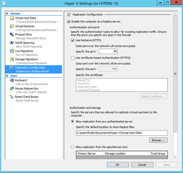Viewport: 183px width, 173px height.
Task: Click the Keyboard settings icon
Action: (12, 80)
